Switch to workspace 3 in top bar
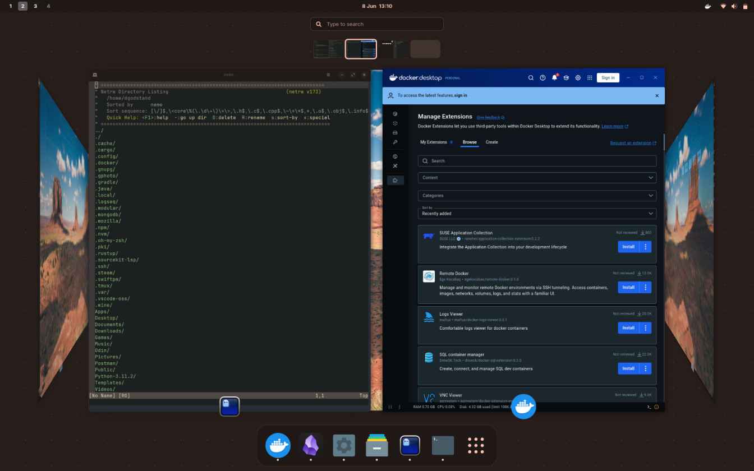 coord(35,6)
